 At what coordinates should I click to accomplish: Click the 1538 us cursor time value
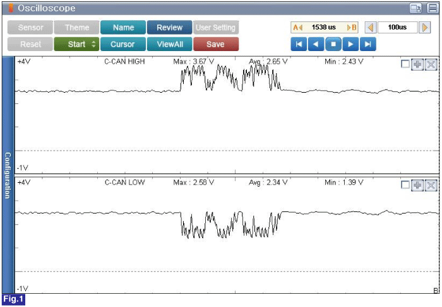(x=323, y=27)
